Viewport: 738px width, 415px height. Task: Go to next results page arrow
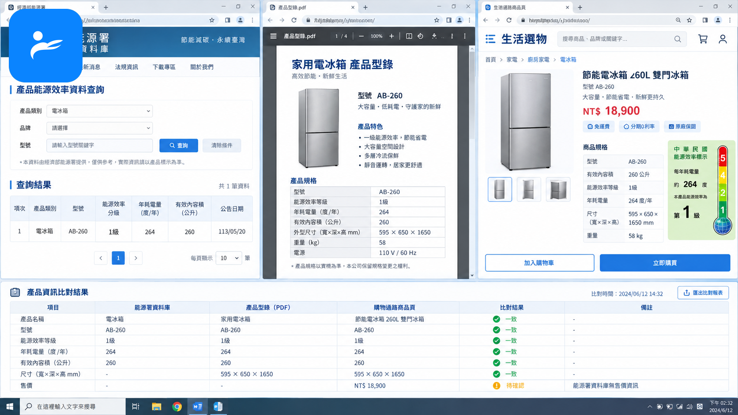pos(136,258)
